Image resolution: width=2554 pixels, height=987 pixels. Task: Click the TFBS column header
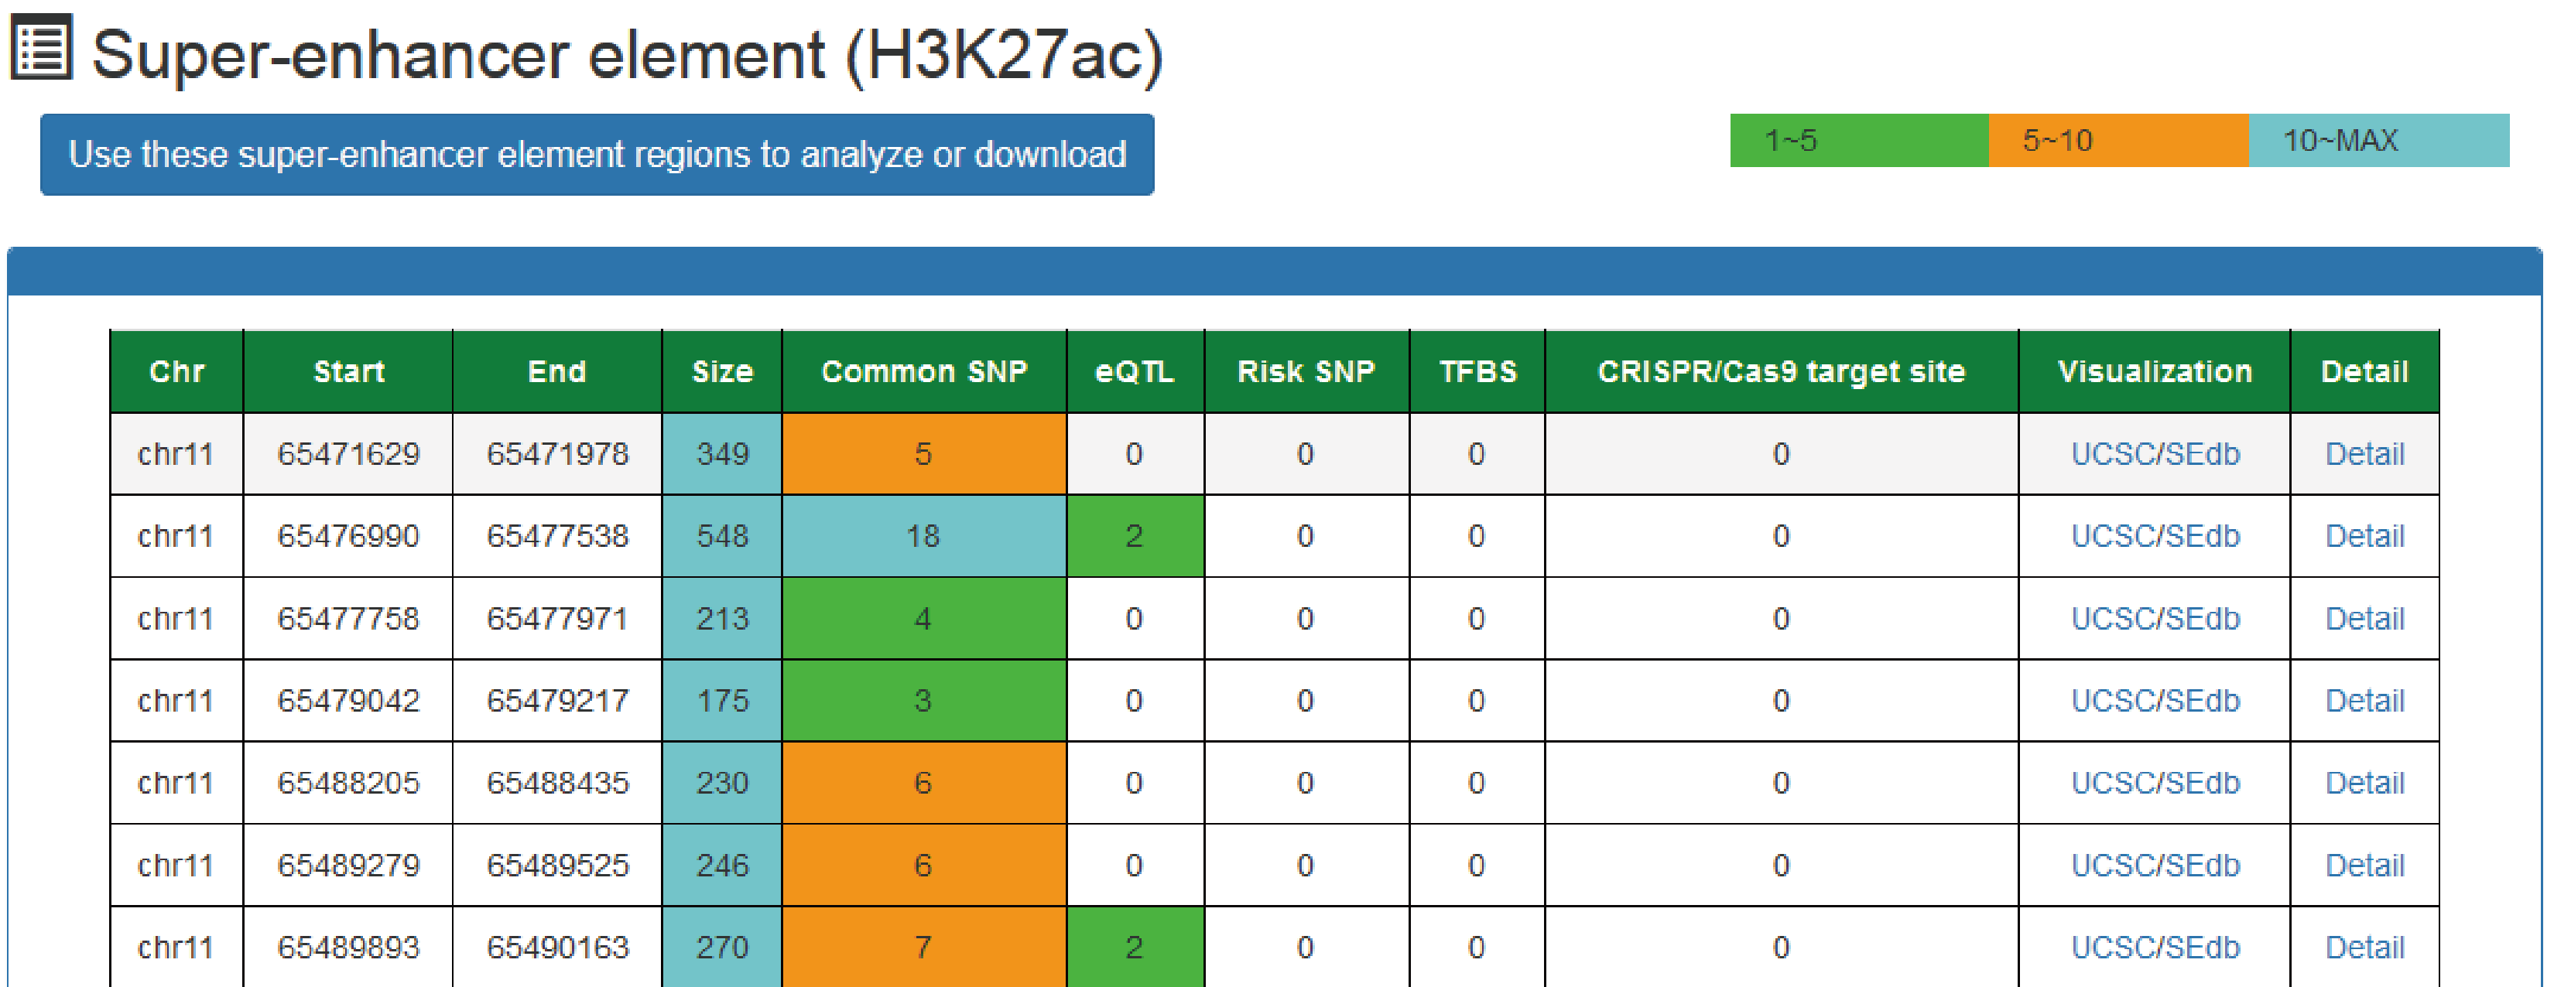click(x=1477, y=371)
